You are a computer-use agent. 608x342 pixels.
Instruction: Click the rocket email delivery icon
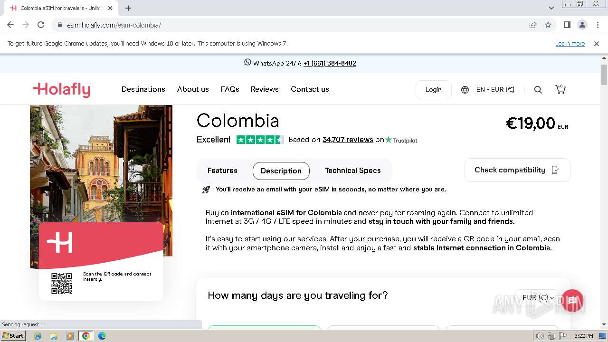pyautogui.click(x=206, y=190)
